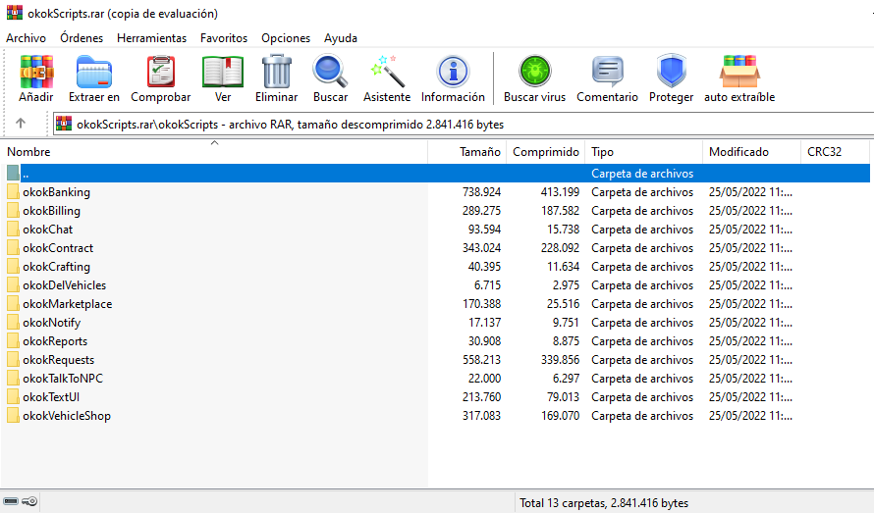Select the okokTalkToNPC folder name
The height and width of the screenshot is (513, 874).
point(63,379)
